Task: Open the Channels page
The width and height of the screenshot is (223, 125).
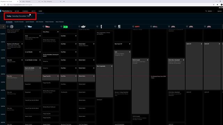Action: [25, 11]
